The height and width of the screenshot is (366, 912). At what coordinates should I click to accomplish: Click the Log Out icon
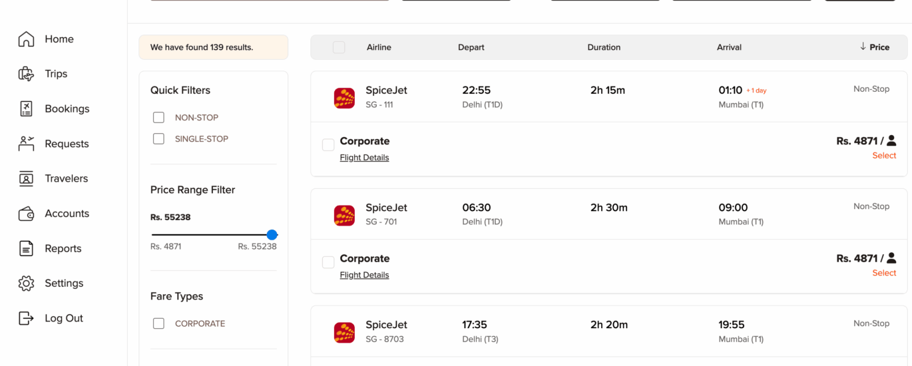[x=26, y=318]
